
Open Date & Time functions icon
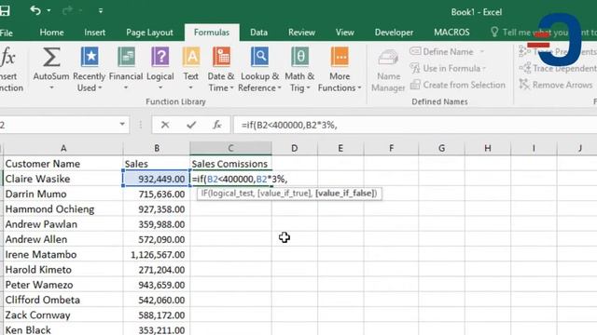pos(222,57)
